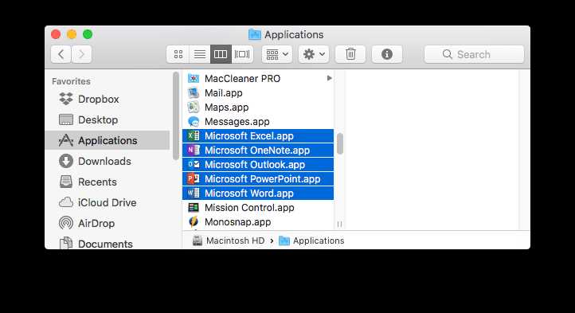This screenshot has width=575, height=313.
Task: Go forward with the right chevron button
Action: pyautogui.click(x=81, y=54)
